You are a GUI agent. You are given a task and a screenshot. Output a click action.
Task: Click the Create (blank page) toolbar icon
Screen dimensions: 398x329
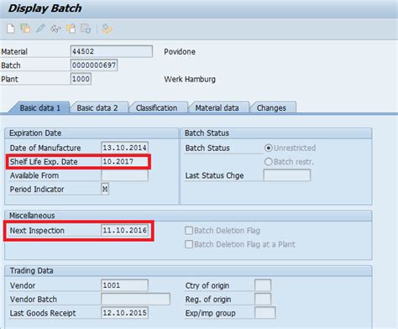pos(11,29)
